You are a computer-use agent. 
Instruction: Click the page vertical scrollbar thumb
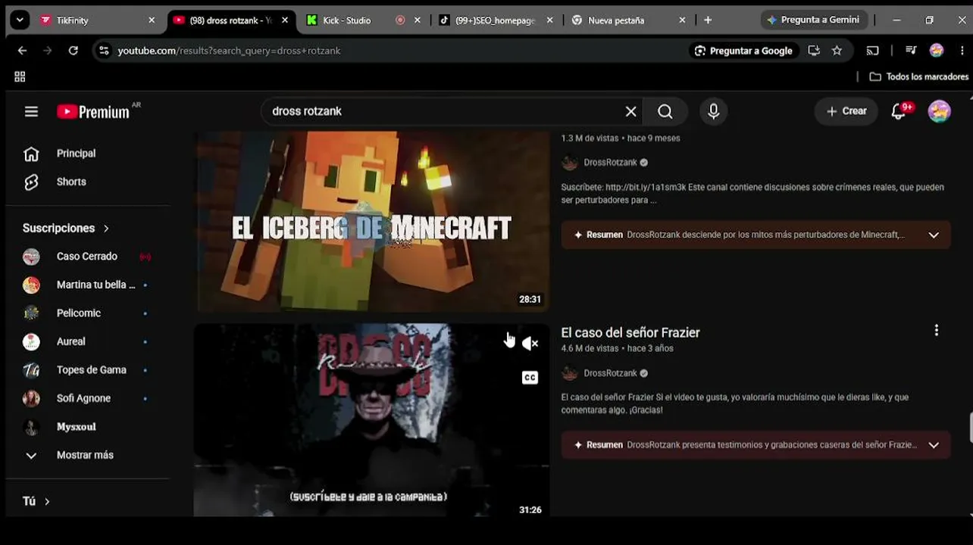pos(970,428)
